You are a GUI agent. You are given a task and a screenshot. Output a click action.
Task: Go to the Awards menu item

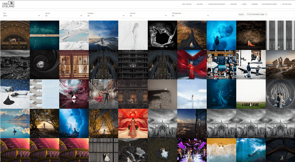[255, 4]
